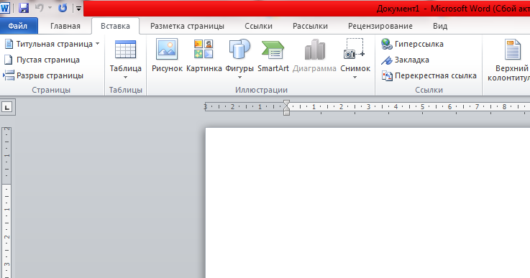Expand the Титульная страница dropdown arrow
Viewport: 530px width, 278px height.
[97, 44]
